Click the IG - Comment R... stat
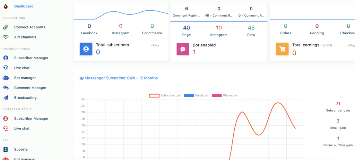Image resolution: width=355 pixels, height=160 pixels. [x=251, y=12]
